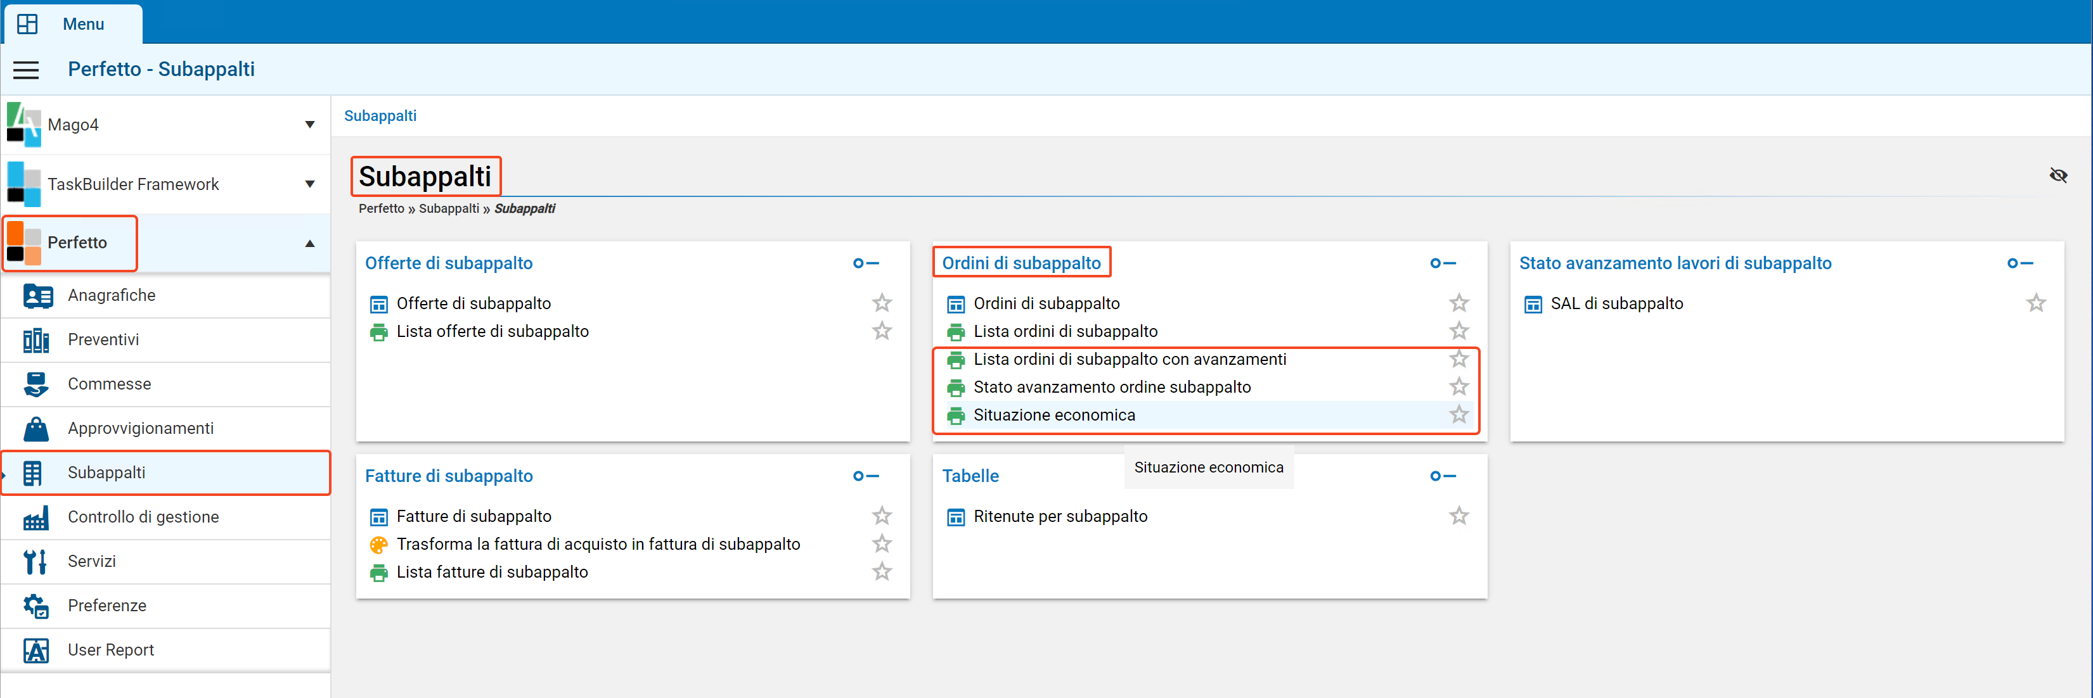Star the Fatture di subappalto entry

(x=882, y=516)
